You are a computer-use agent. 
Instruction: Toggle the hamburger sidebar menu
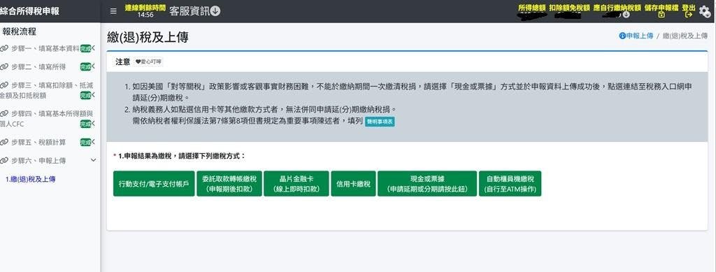coord(114,11)
